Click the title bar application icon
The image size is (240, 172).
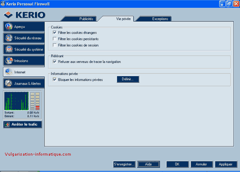pos(3,3)
